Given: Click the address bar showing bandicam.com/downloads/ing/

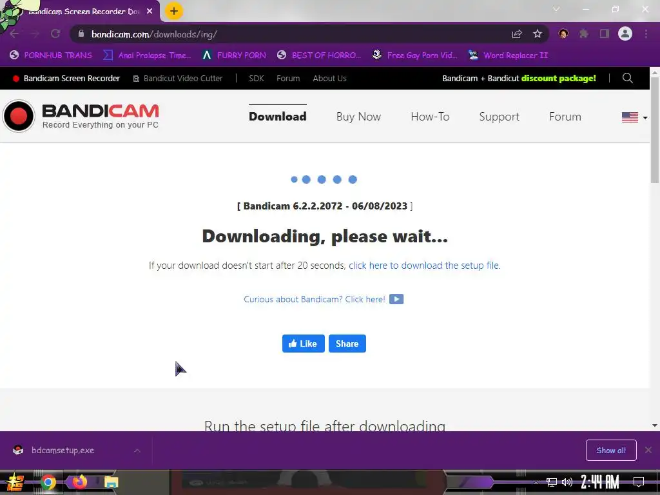Looking at the screenshot, I should click(291, 34).
